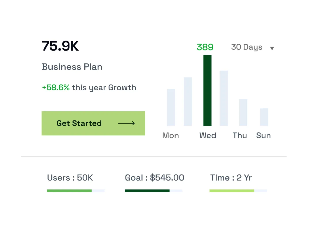330x230 pixels.
Task: Click the dark green Goal progress bar
Action: [x=153, y=191]
